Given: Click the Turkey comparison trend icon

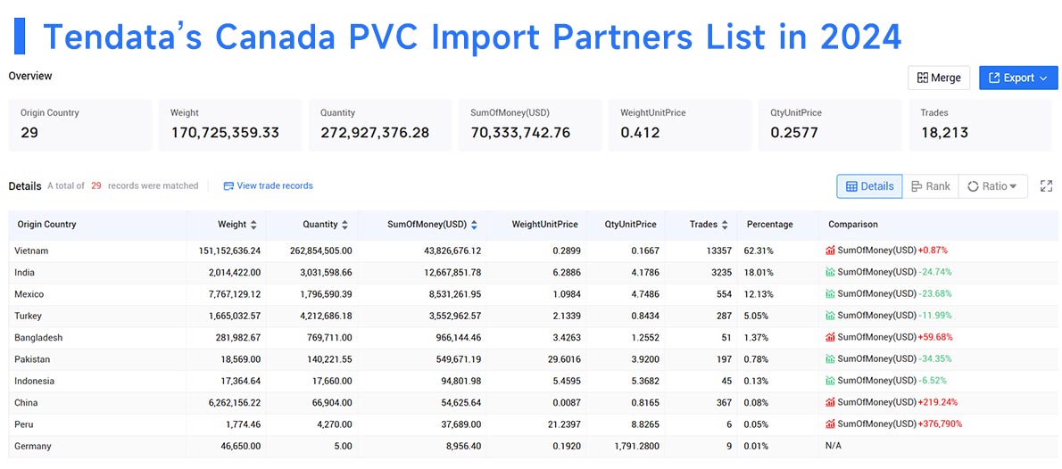Looking at the screenshot, I should point(830,316).
